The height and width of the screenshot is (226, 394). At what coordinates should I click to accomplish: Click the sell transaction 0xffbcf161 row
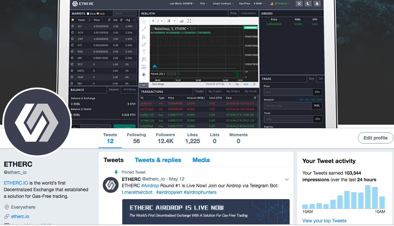(198, 103)
